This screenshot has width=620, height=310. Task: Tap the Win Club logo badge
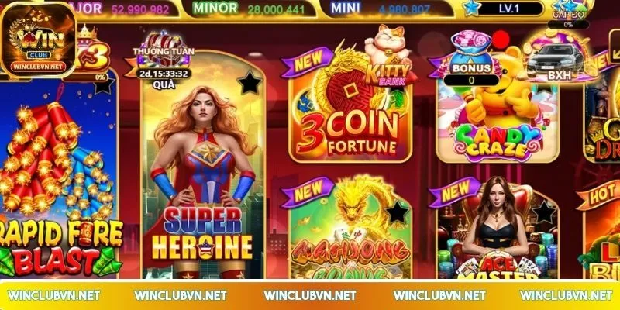[x=38, y=40]
